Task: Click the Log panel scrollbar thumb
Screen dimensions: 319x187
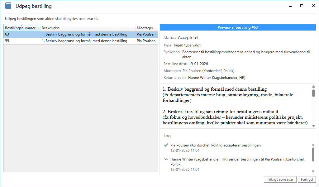Action: 313,154
